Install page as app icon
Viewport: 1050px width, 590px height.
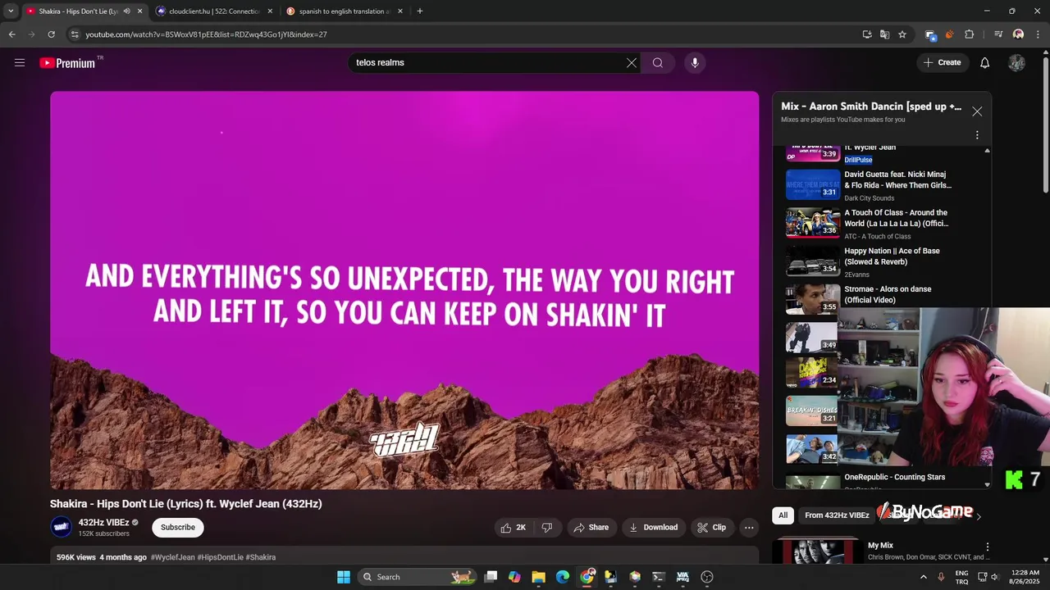point(867,34)
